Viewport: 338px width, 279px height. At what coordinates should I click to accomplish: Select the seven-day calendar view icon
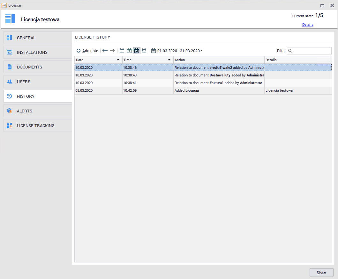tap(129, 51)
